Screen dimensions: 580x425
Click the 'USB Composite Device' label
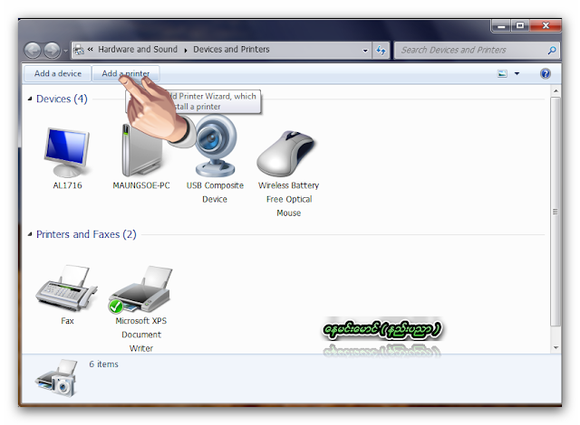coord(215,192)
